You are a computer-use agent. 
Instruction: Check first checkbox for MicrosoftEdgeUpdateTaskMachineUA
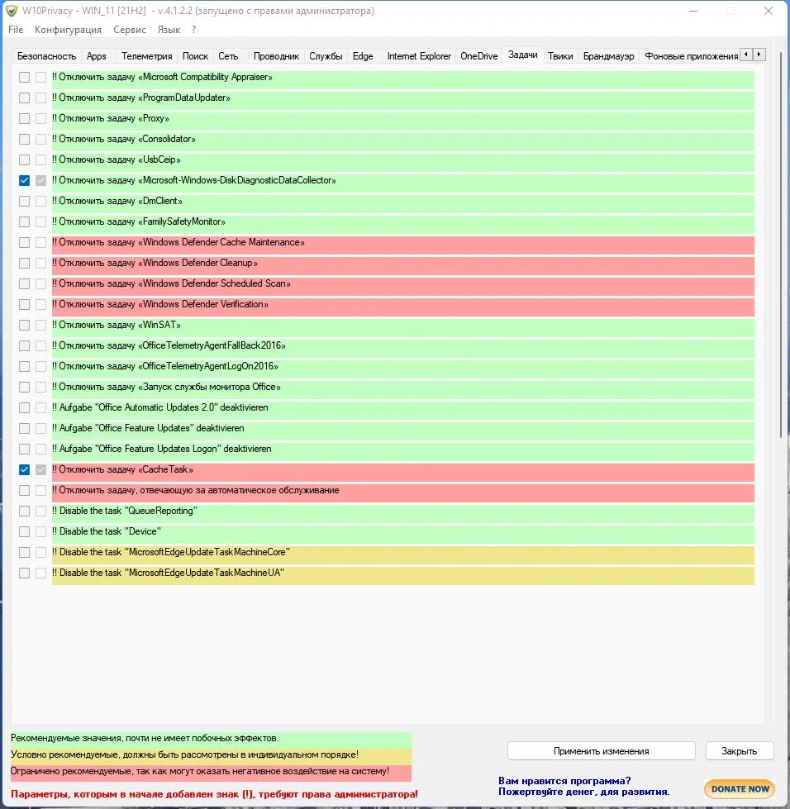24,573
